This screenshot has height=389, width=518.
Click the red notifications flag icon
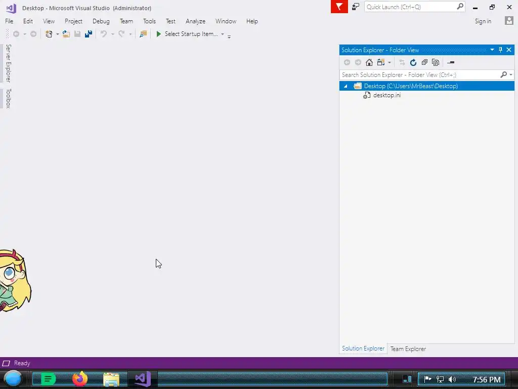[x=339, y=7]
